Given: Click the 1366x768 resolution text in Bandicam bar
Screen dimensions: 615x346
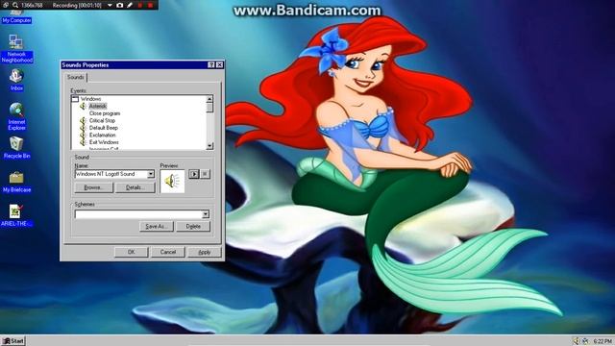Looking at the screenshot, I should tap(32, 6).
